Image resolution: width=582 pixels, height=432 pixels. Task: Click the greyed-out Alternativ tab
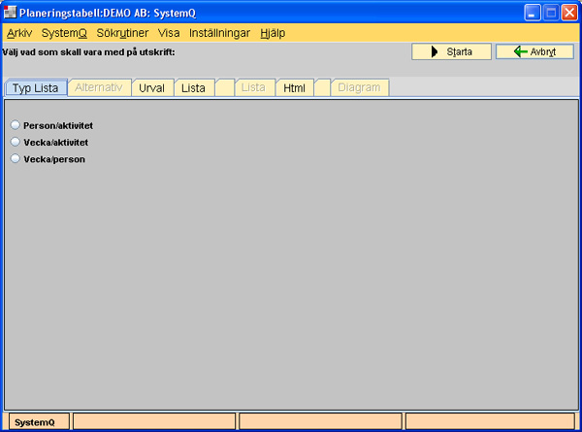coord(99,87)
